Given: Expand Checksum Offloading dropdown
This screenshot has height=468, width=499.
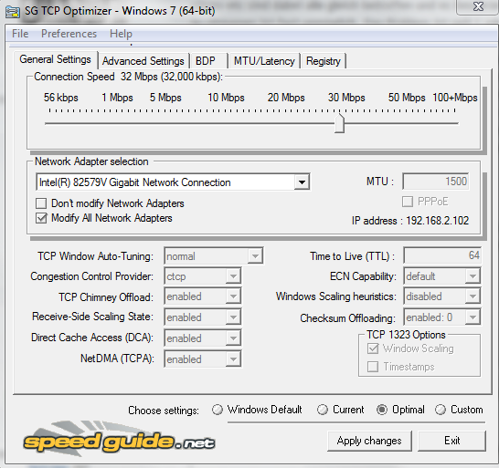Looking at the screenshot, I should pyautogui.click(x=472, y=317).
